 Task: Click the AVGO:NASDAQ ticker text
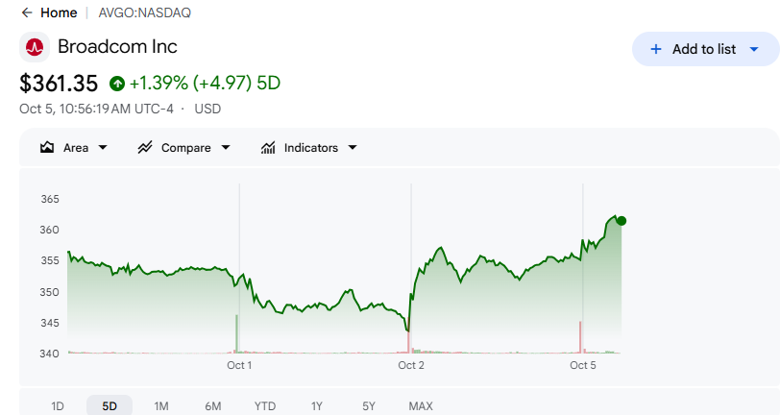tap(145, 12)
